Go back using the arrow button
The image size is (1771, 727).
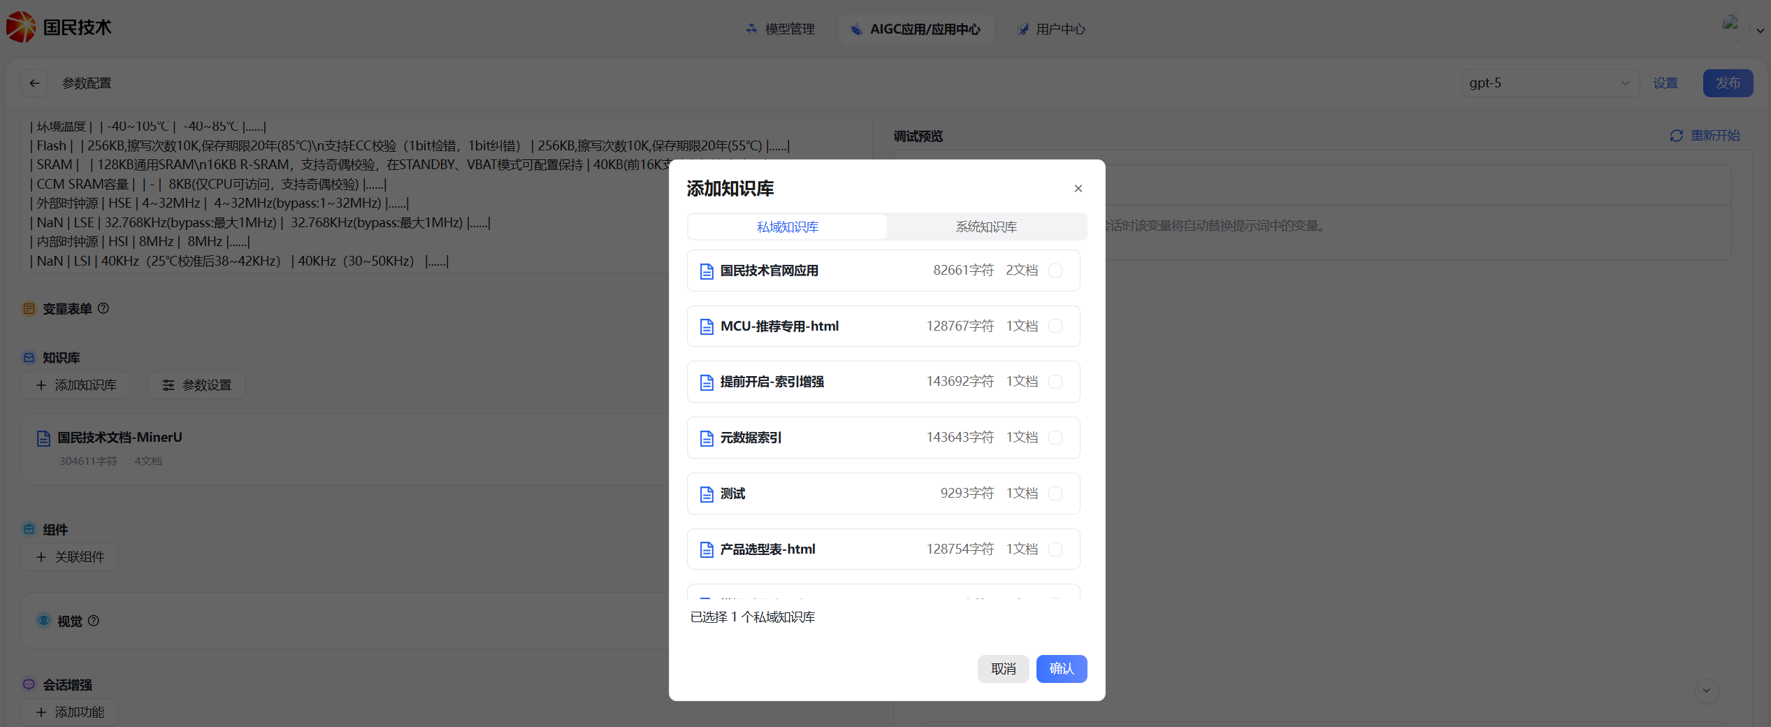click(34, 83)
